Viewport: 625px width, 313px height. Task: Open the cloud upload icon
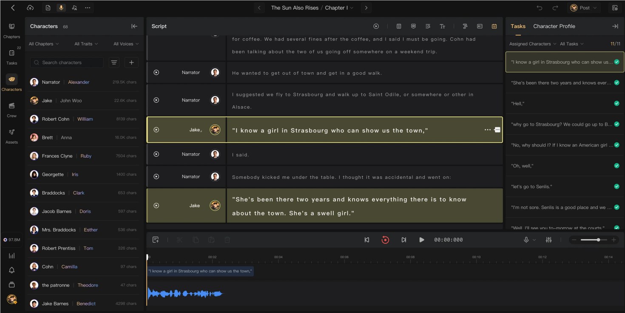(x=30, y=8)
